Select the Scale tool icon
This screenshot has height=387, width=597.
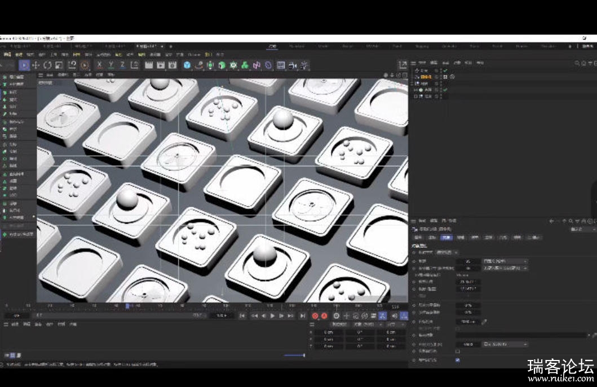click(59, 65)
